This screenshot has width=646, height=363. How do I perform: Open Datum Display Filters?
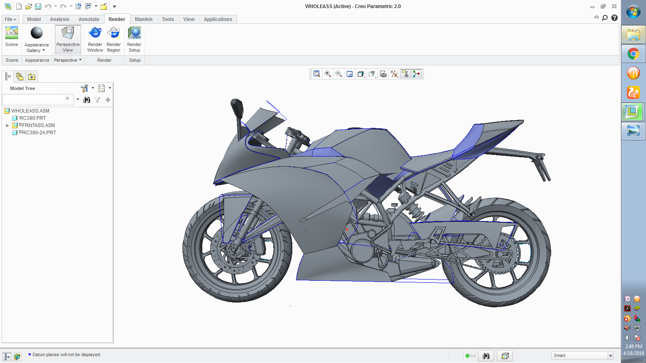[x=394, y=74]
